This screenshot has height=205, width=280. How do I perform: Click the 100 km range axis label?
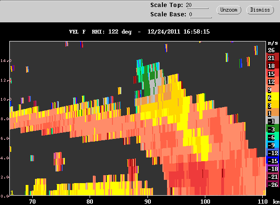coord(205,202)
